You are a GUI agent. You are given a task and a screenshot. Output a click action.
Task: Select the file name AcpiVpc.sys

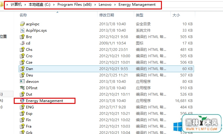click(x=36, y=30)
